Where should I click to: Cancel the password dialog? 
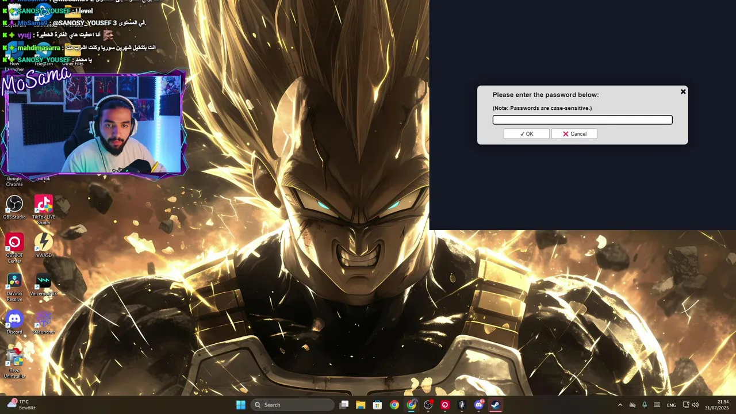[x=574, y=134]
